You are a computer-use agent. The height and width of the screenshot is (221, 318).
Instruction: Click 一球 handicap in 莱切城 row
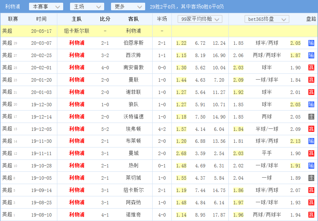(x=267, y=178)
